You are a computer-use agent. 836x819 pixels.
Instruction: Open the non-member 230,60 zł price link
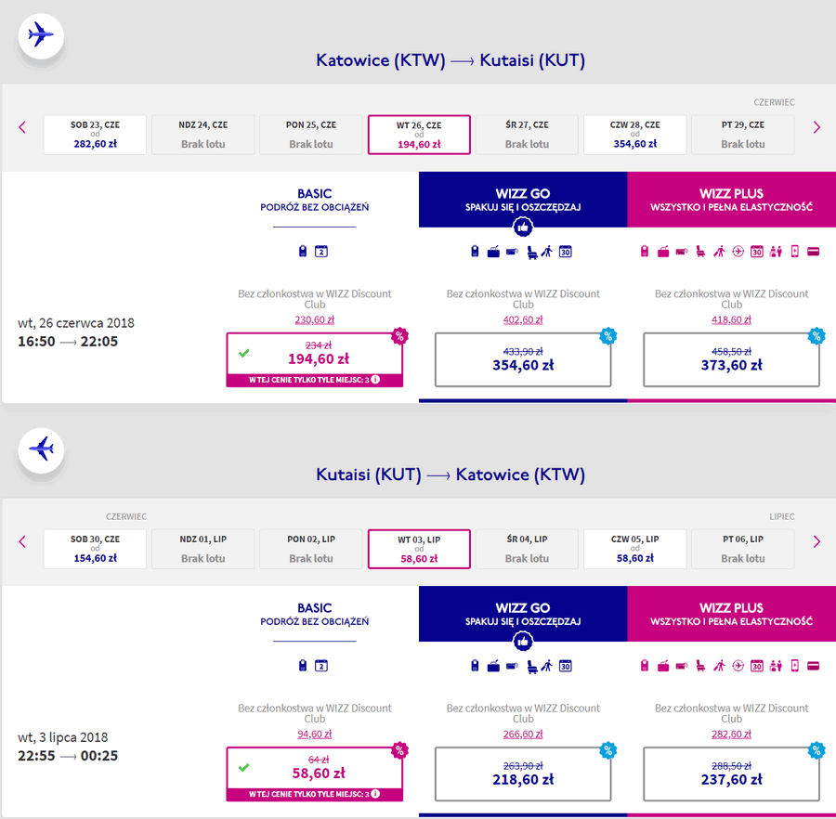(315, 319)
